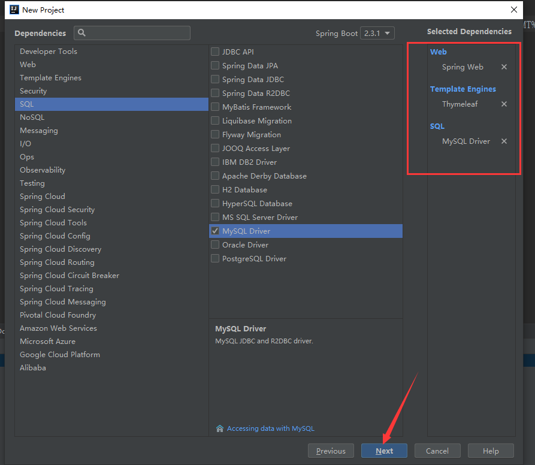Select the Security category
The height and width of the screenshot is (465, 535).
tap(111, 91)
